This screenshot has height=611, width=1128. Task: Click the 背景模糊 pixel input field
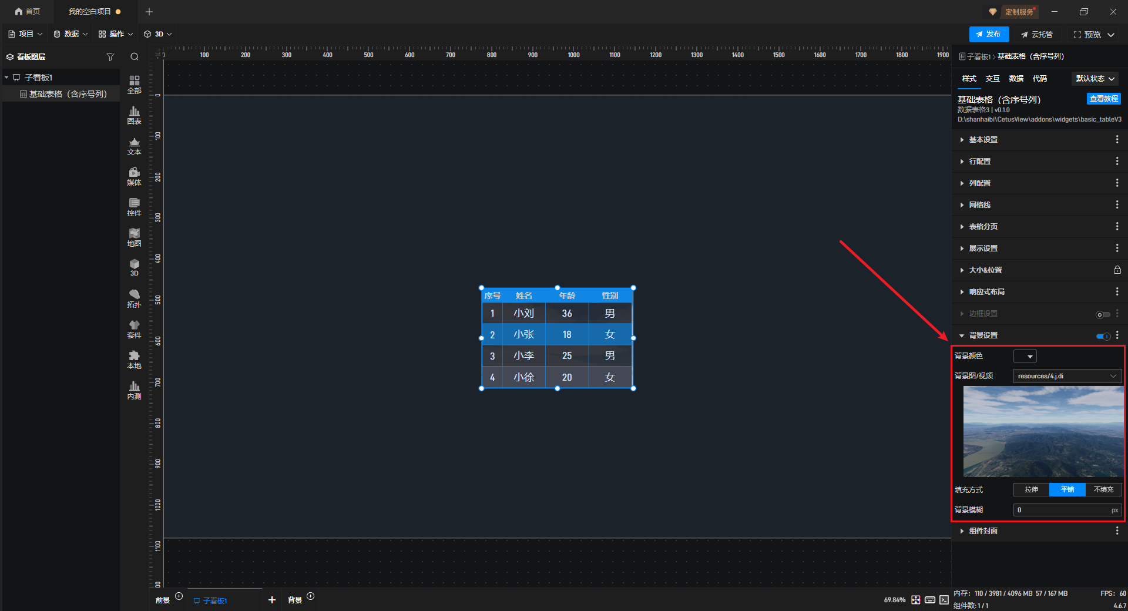[x=1062, y=510]
